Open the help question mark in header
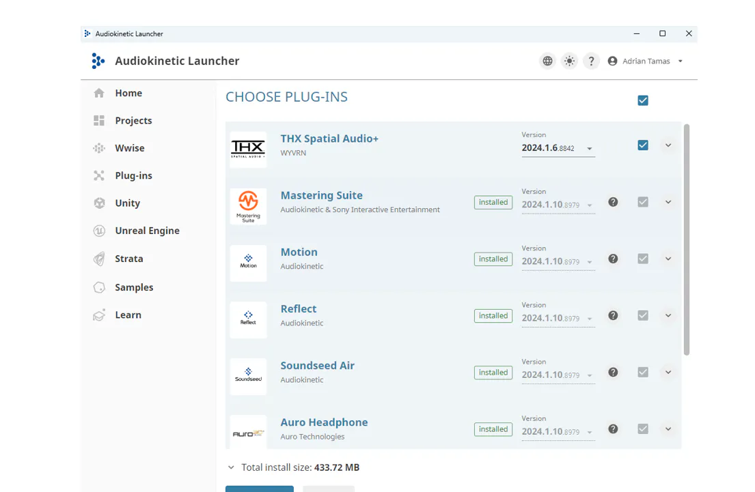Screen dimensions: 755x492 (591, 61)
